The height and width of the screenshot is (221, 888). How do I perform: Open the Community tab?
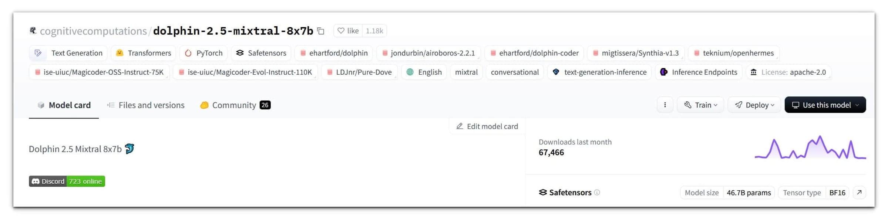[235, 105]
